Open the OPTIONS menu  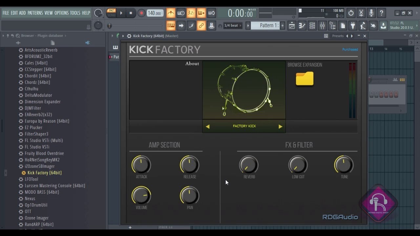click(x=61, y=13)
